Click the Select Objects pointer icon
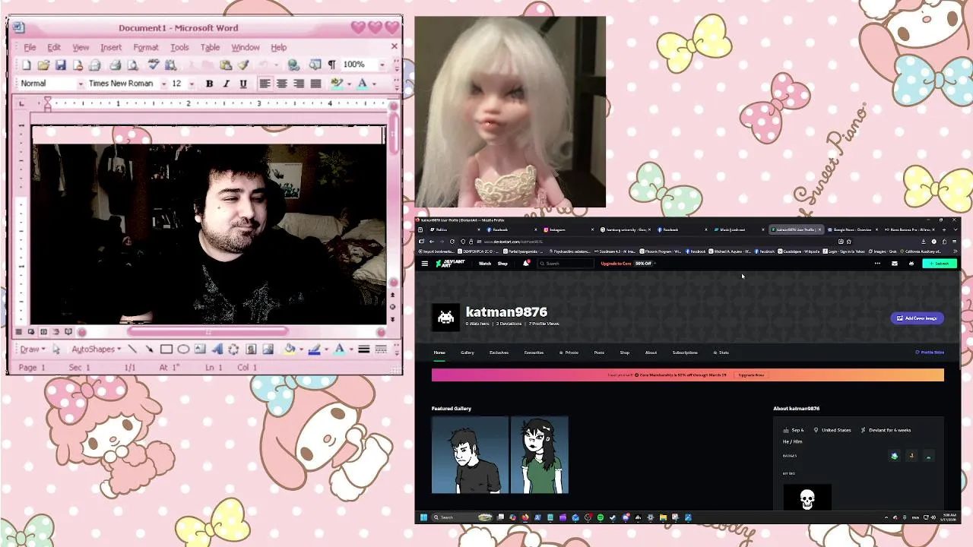The width and height of the screenshot is (973, 547). pyautogui.click(x=56, y=349)
